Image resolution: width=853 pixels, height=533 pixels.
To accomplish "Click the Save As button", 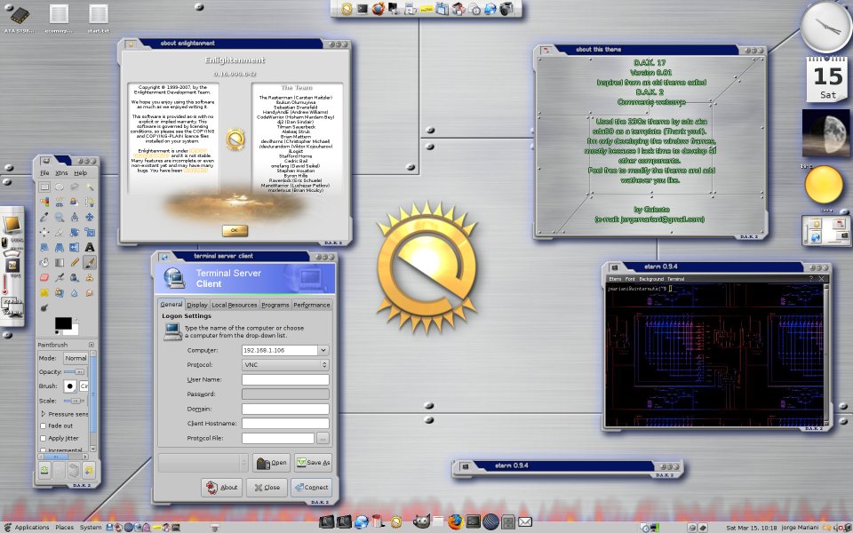I will (314, 463).
